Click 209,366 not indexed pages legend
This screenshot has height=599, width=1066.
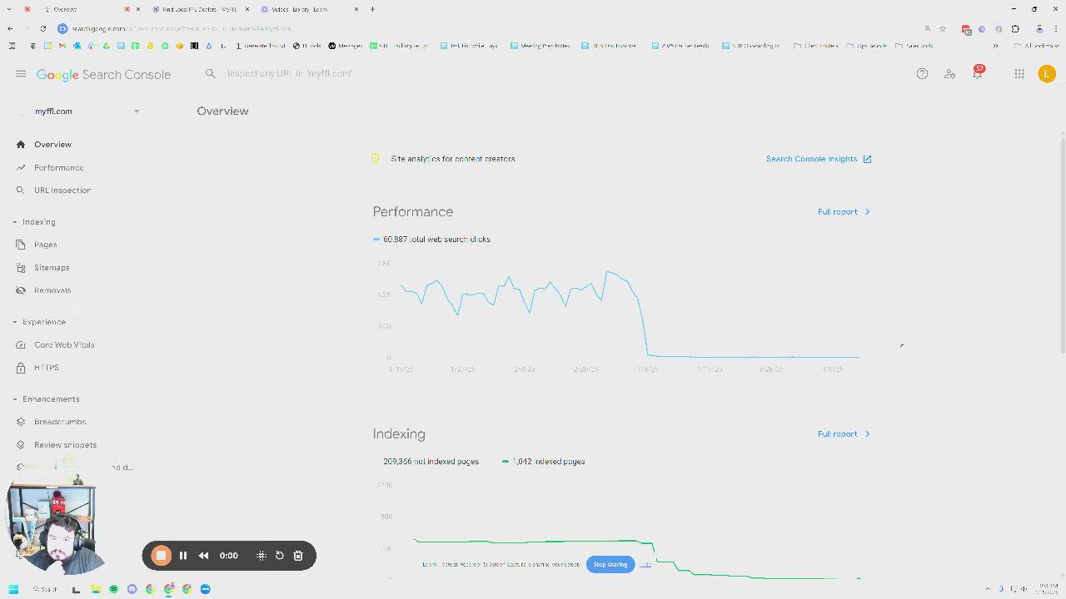[431, 462]
